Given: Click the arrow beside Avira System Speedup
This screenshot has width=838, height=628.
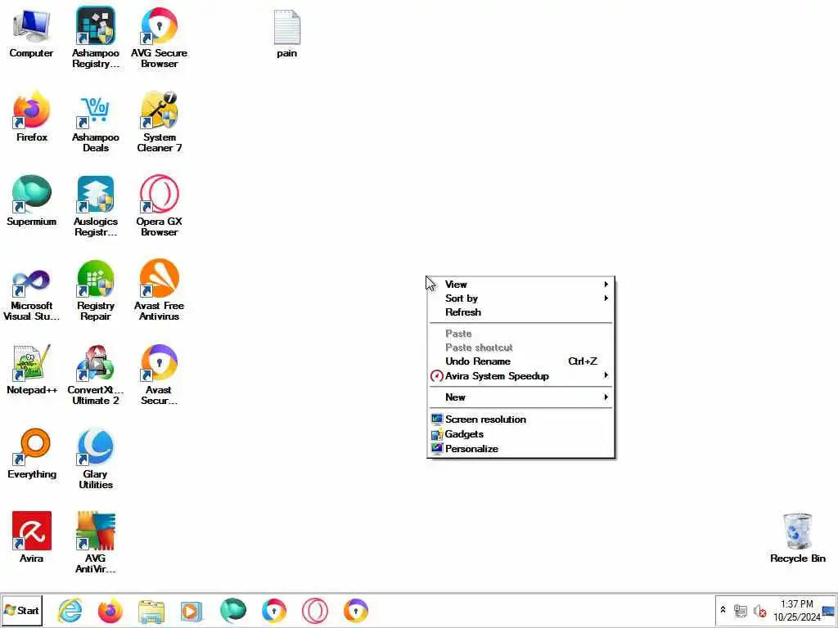Looking at the screenshot, I should pyautogui.click(x=606, y=375).
